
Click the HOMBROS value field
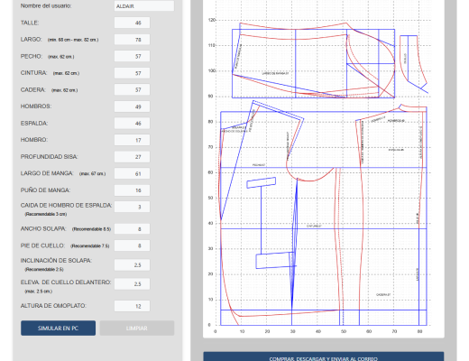point(132,106)
